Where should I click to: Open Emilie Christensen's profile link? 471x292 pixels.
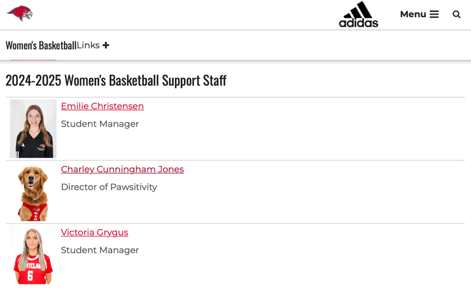tap(102, 106)
